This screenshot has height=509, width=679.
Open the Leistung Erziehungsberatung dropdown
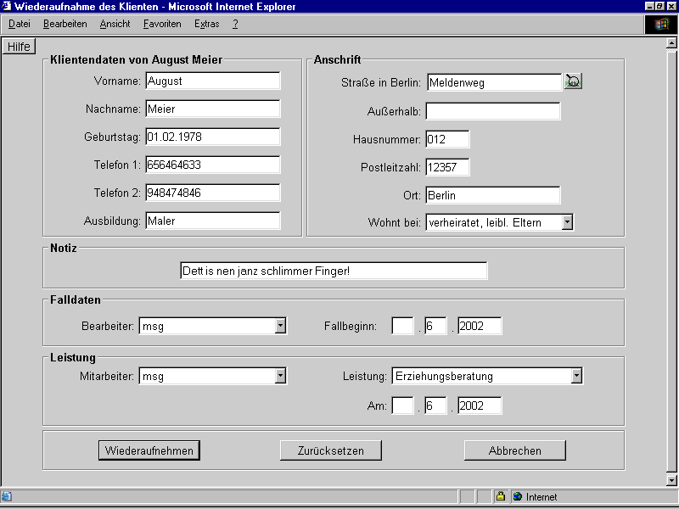[x=576, y=376]
